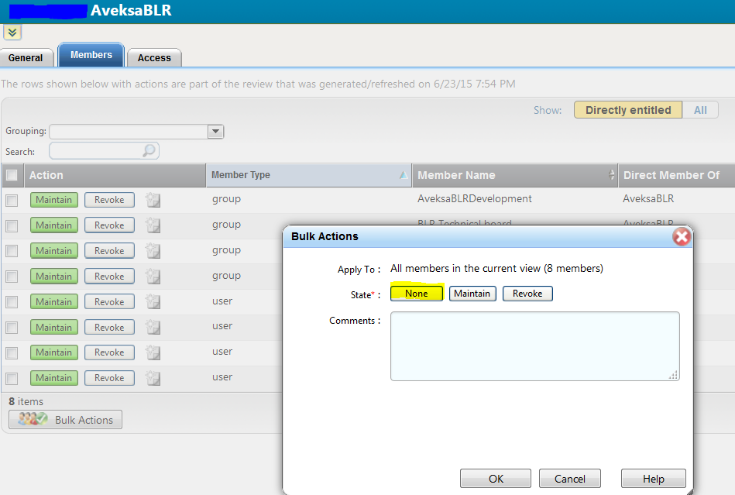Viewport: 735px width, 495px height.
Task: Show All members toggle
Action: (x=700, y=110)
